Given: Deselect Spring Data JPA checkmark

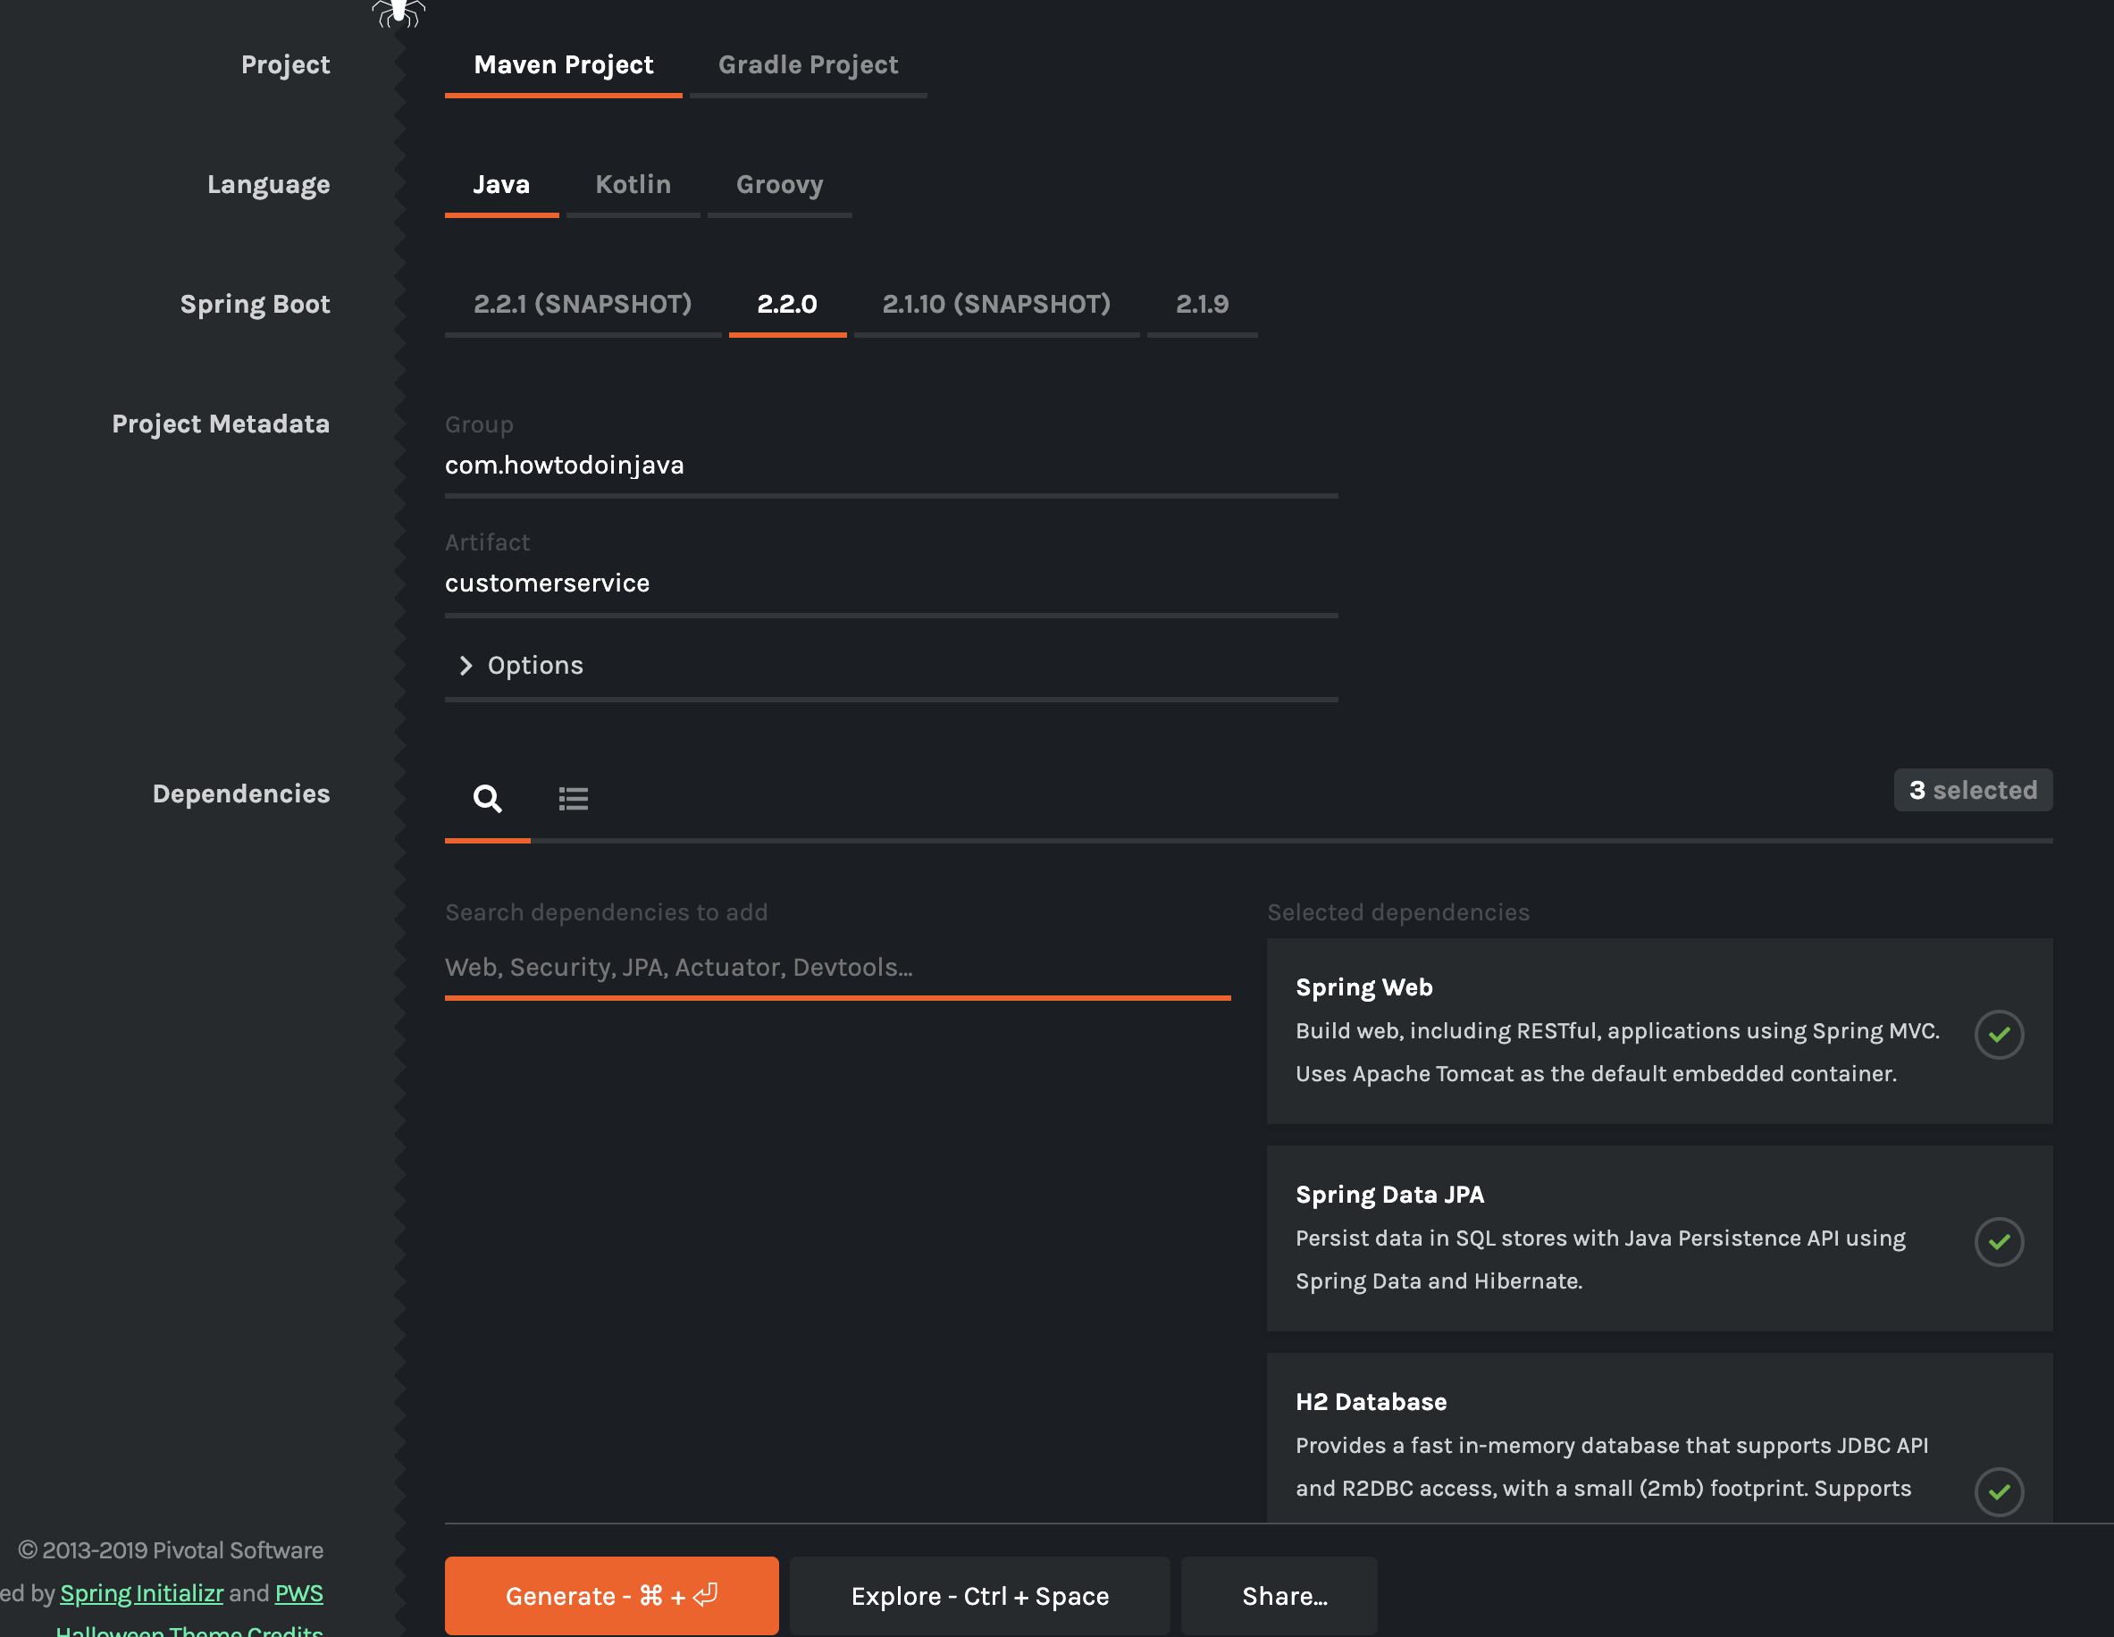Looking at the screenshot, I should (x=1998, y=1241).
